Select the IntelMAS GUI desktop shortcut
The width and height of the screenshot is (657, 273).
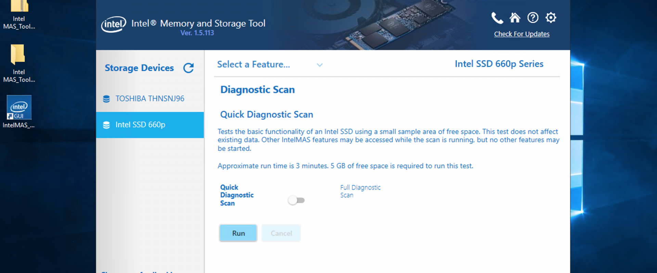(x=19, y=112)
